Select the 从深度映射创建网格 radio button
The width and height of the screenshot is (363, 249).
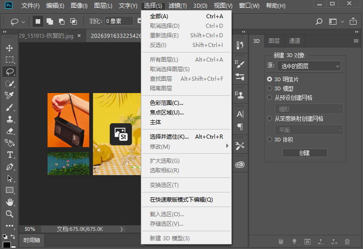click(269, 119)
